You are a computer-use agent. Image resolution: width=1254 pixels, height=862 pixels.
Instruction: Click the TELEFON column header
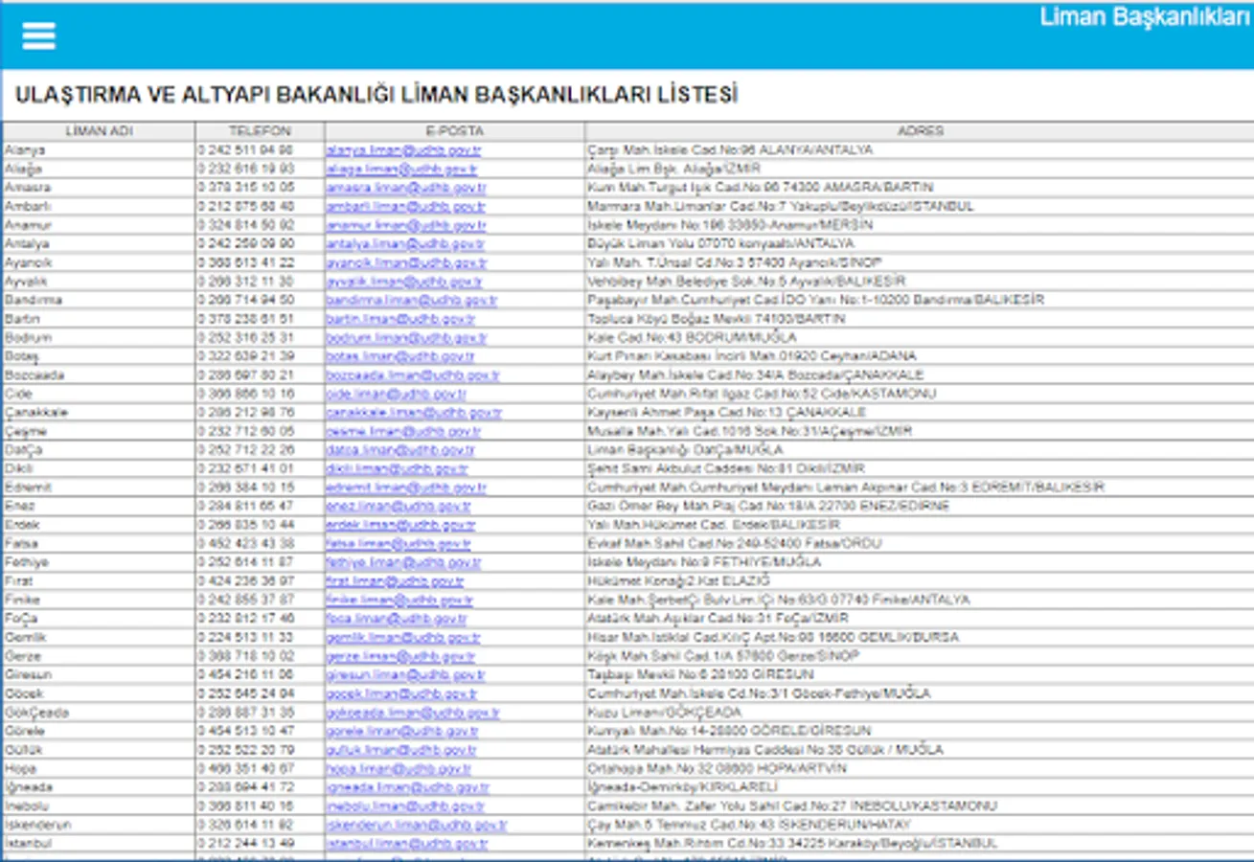(260, 131)
